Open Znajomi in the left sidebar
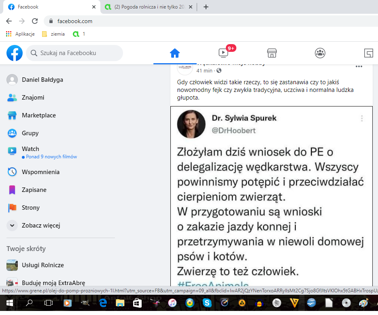Screen dimensions: 378x315 33,98
